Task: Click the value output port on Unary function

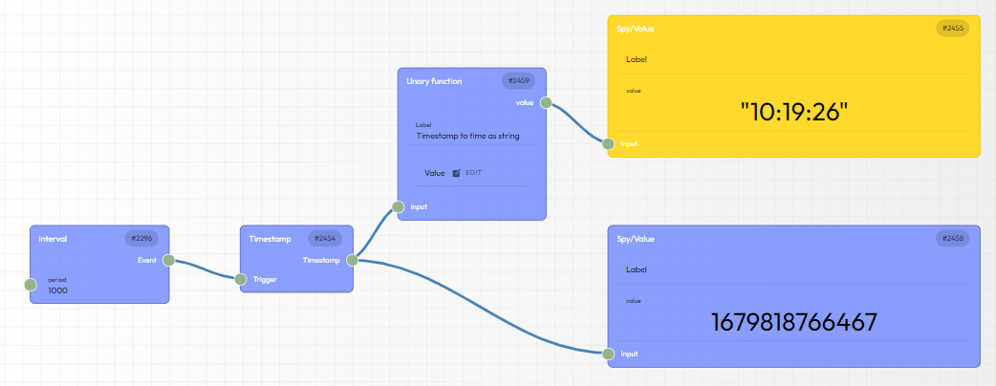Action: pyautogui.click(x=545, y=101)
